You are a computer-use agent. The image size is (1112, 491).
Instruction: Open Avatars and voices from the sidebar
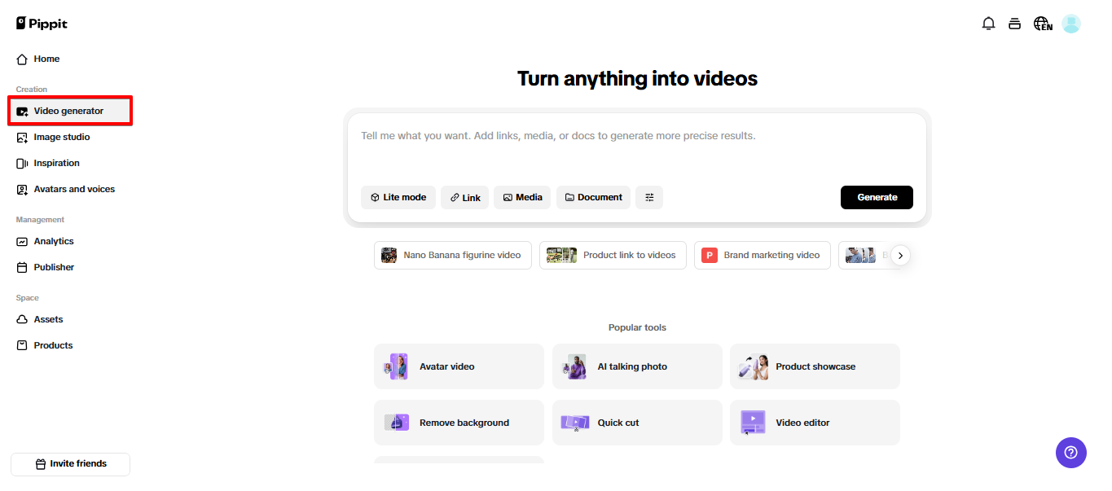pos(74,189)
